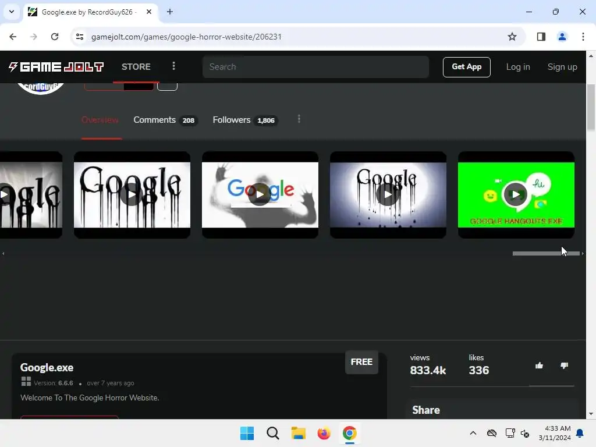Screen dimensions: 596x447
Task: Click the Google.exe game title
Action: pyautogui.click(x=47, y=368)
